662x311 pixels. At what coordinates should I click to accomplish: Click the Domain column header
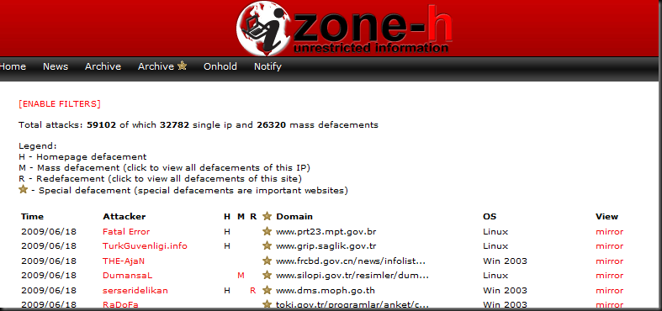[294, 217]
